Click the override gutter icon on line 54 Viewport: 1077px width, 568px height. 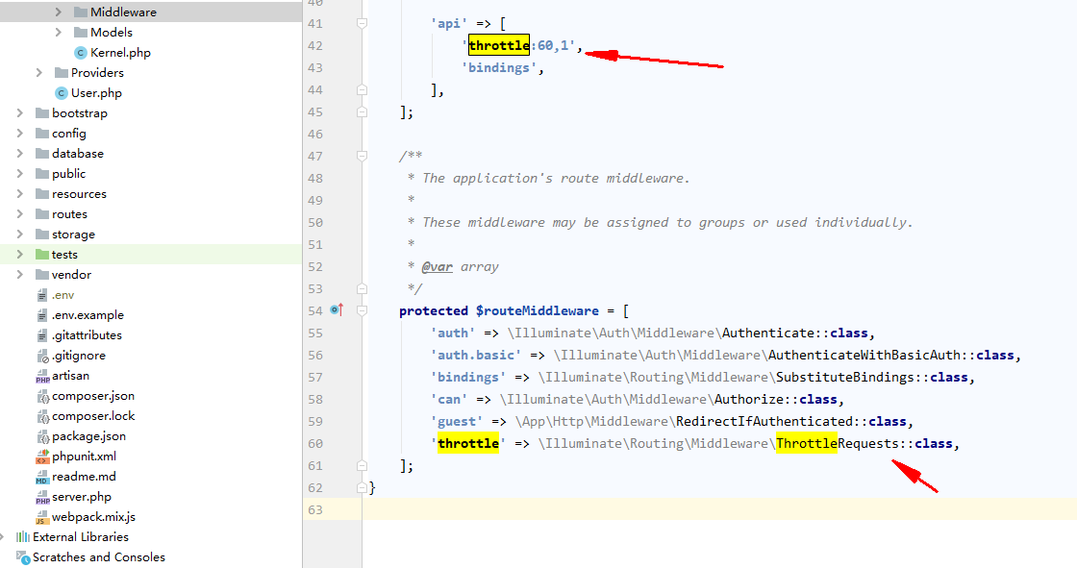point(338,310)
